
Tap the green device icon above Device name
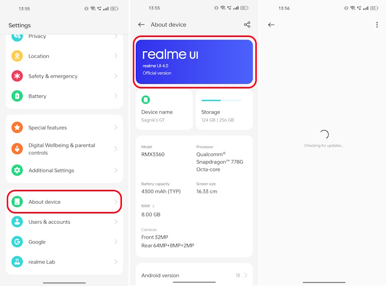pos(146,100)
